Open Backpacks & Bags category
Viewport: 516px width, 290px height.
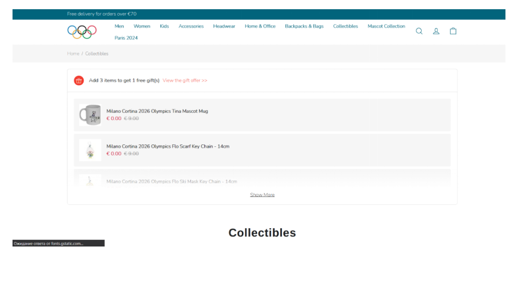pyautogui.click(x=304, y=26)
